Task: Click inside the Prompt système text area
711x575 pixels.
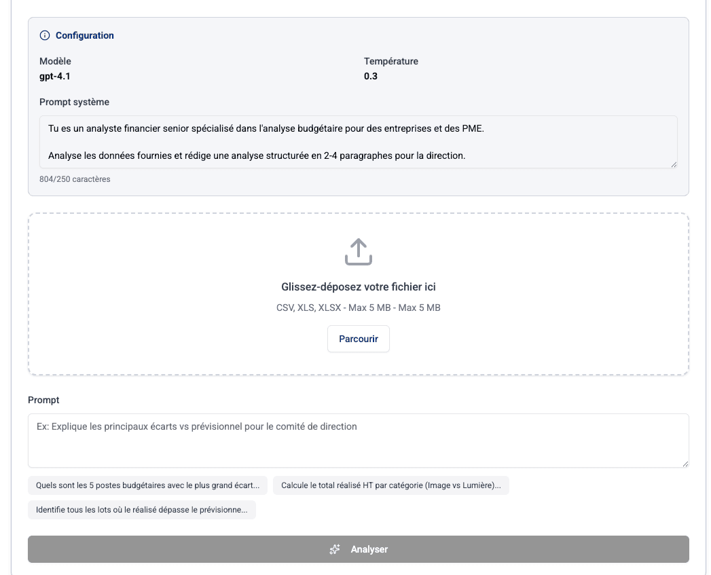Action: tap(358, 141)
